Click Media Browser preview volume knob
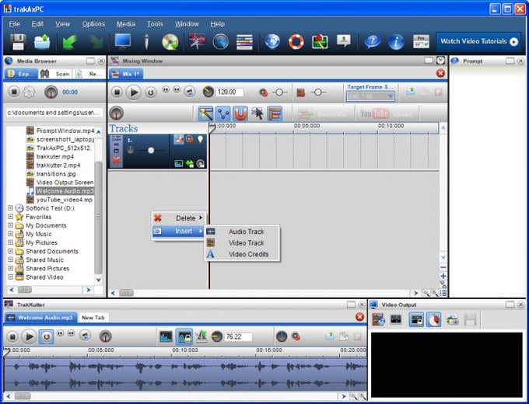This screenshot has height=404, width=529. coord(51,92)
